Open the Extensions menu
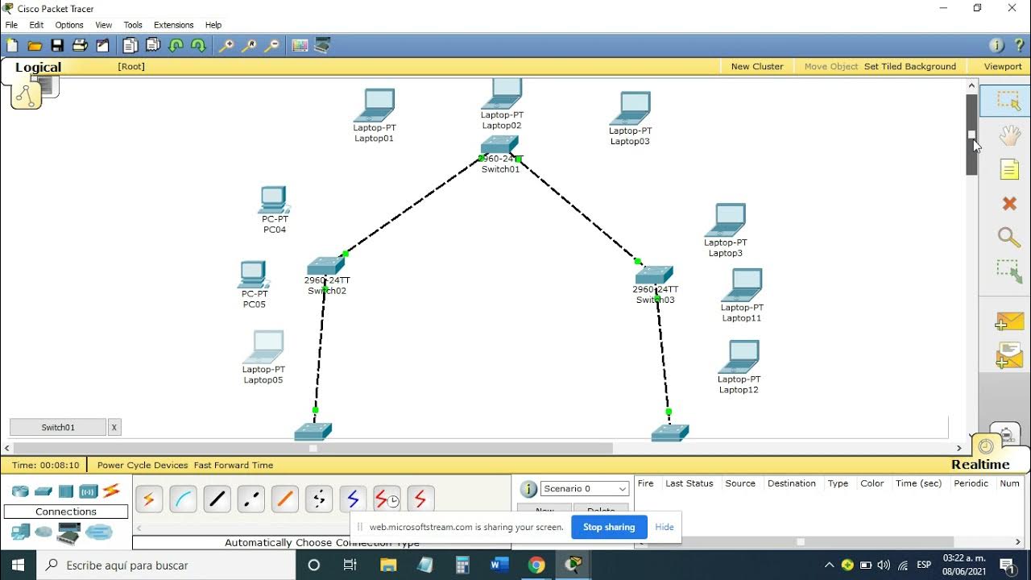The height and width of the screenshot is (580, 1031). 174,25
